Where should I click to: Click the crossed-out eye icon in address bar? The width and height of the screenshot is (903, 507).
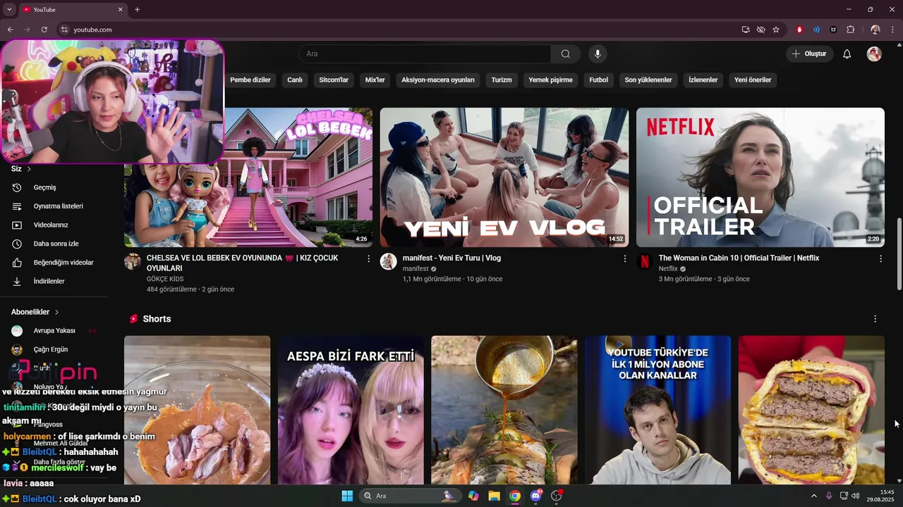tap(760, 30)
